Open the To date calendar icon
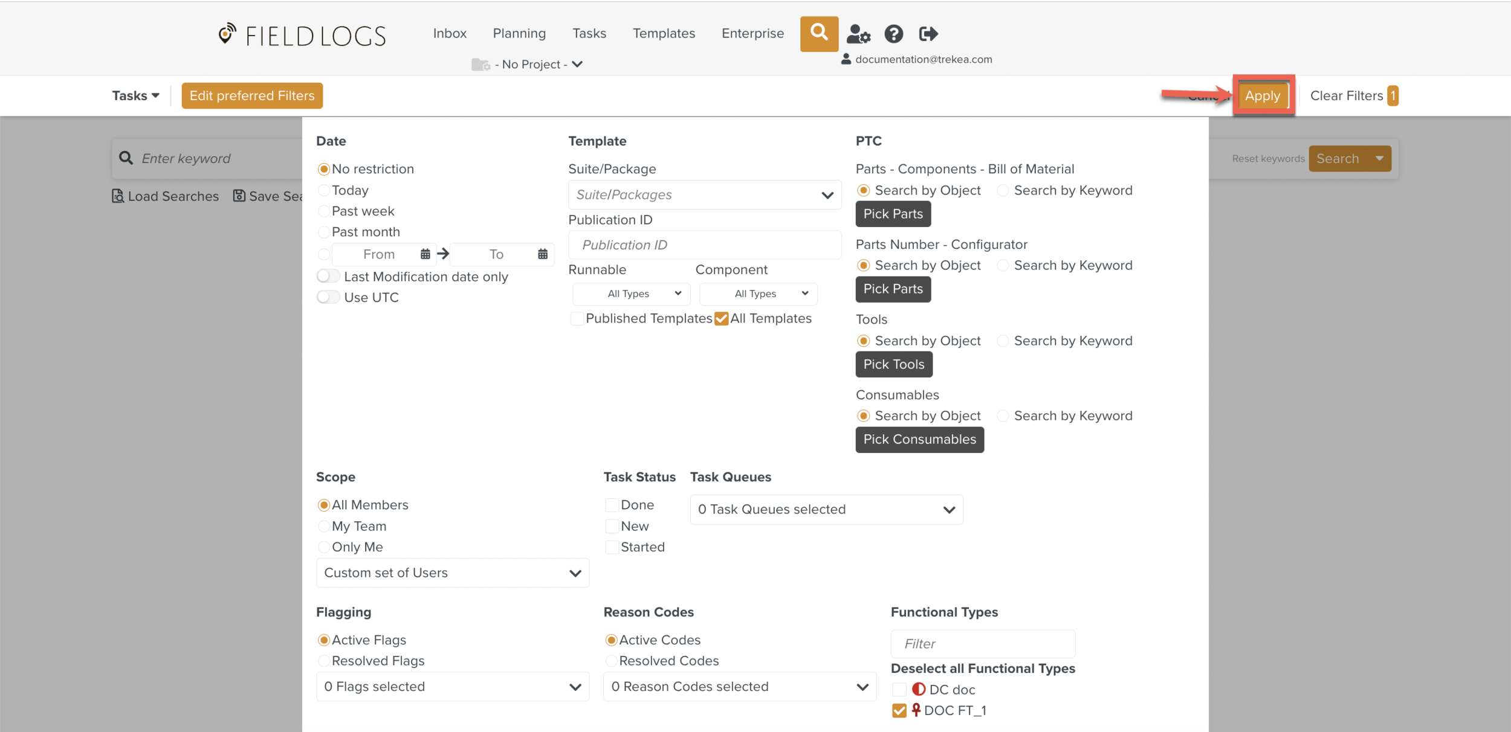This screenshot has height=732, width=1511. point(542,254)
